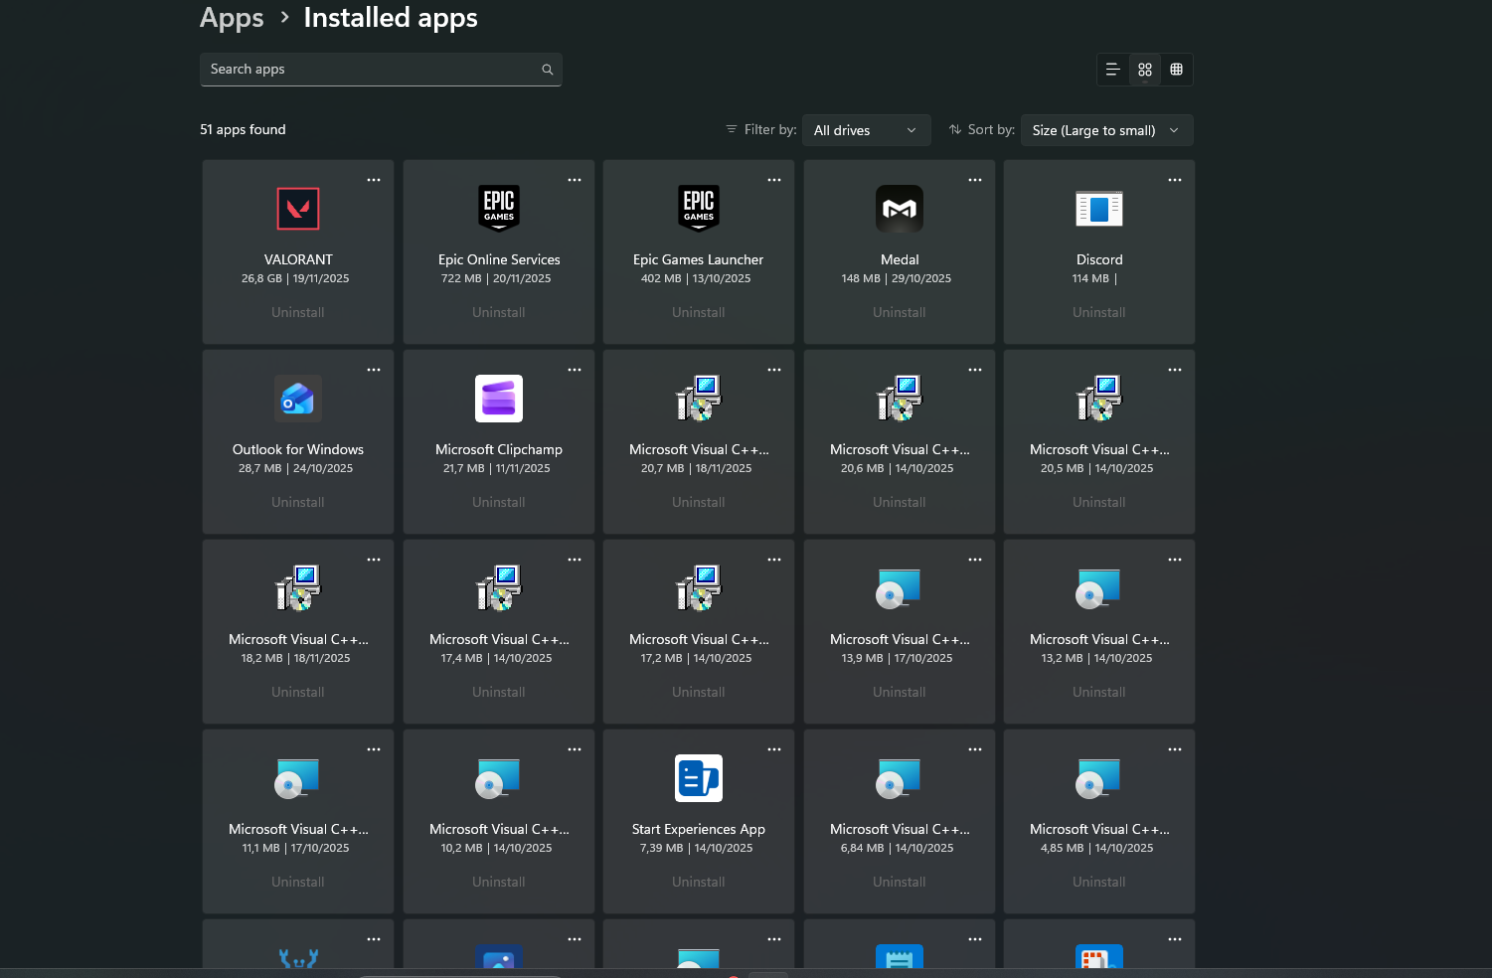The height and width of the screenshot is (978, 1492).
Task: Click the search magnifier icon
Action: coord(547,70)
